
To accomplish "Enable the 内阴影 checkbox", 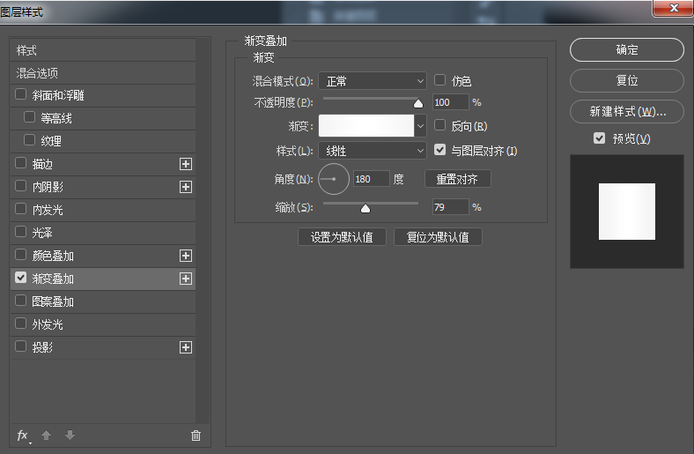I will click(20, 186).
